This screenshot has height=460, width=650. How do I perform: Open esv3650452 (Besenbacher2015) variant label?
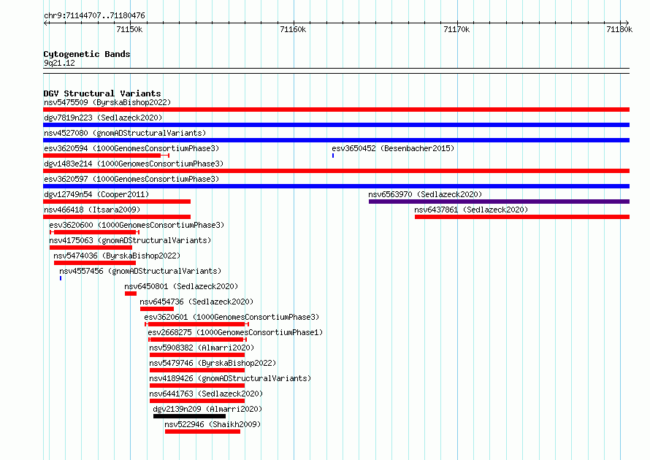click(393, 148)
